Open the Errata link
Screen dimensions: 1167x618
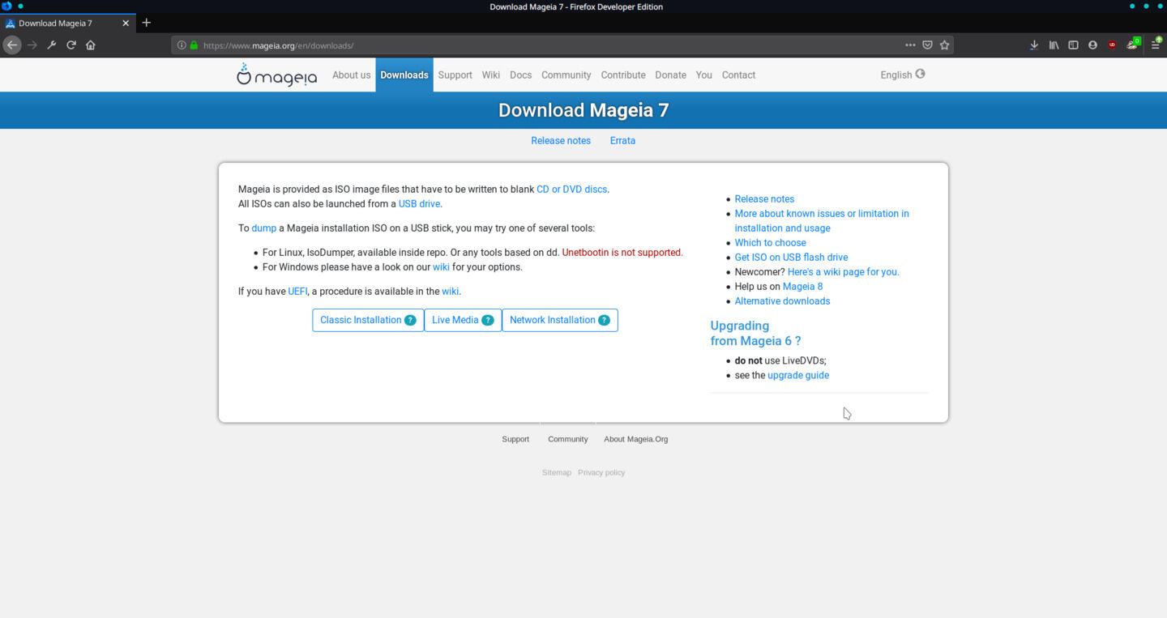click(x=622, y=140)
